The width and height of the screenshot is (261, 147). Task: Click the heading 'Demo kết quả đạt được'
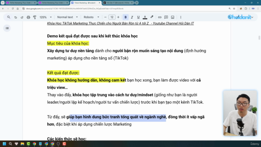(x=92, y=36)
